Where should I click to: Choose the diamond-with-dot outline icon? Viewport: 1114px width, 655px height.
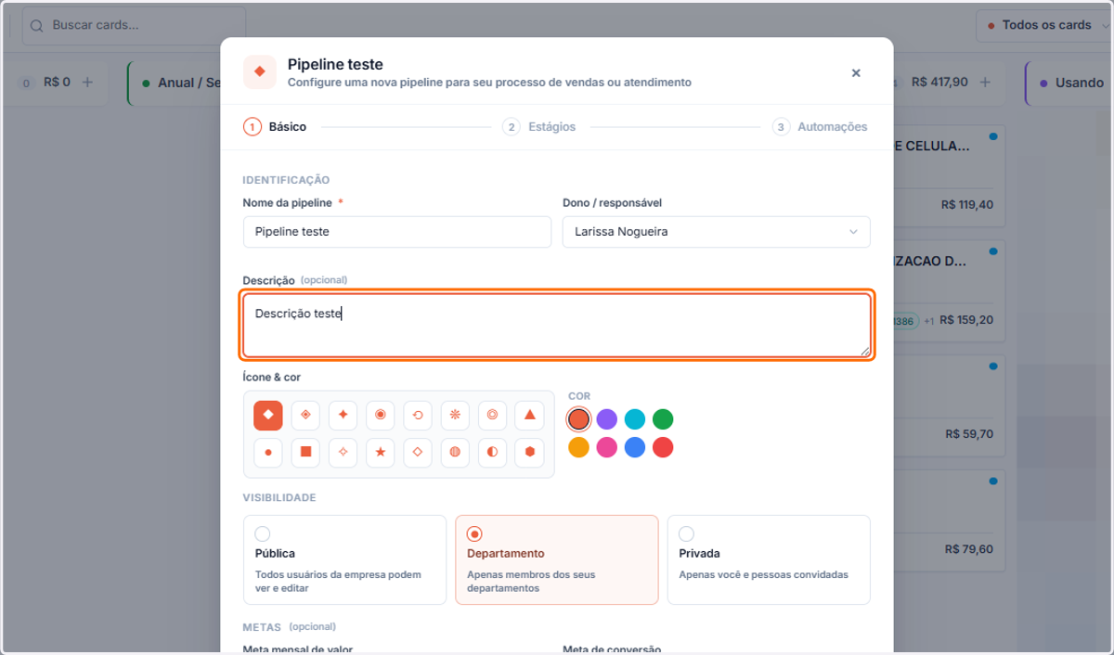305,415
